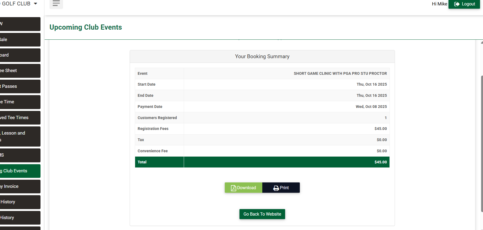
Task: Click the hamburger menu toggle icon
Action: (x=56, y=3)
